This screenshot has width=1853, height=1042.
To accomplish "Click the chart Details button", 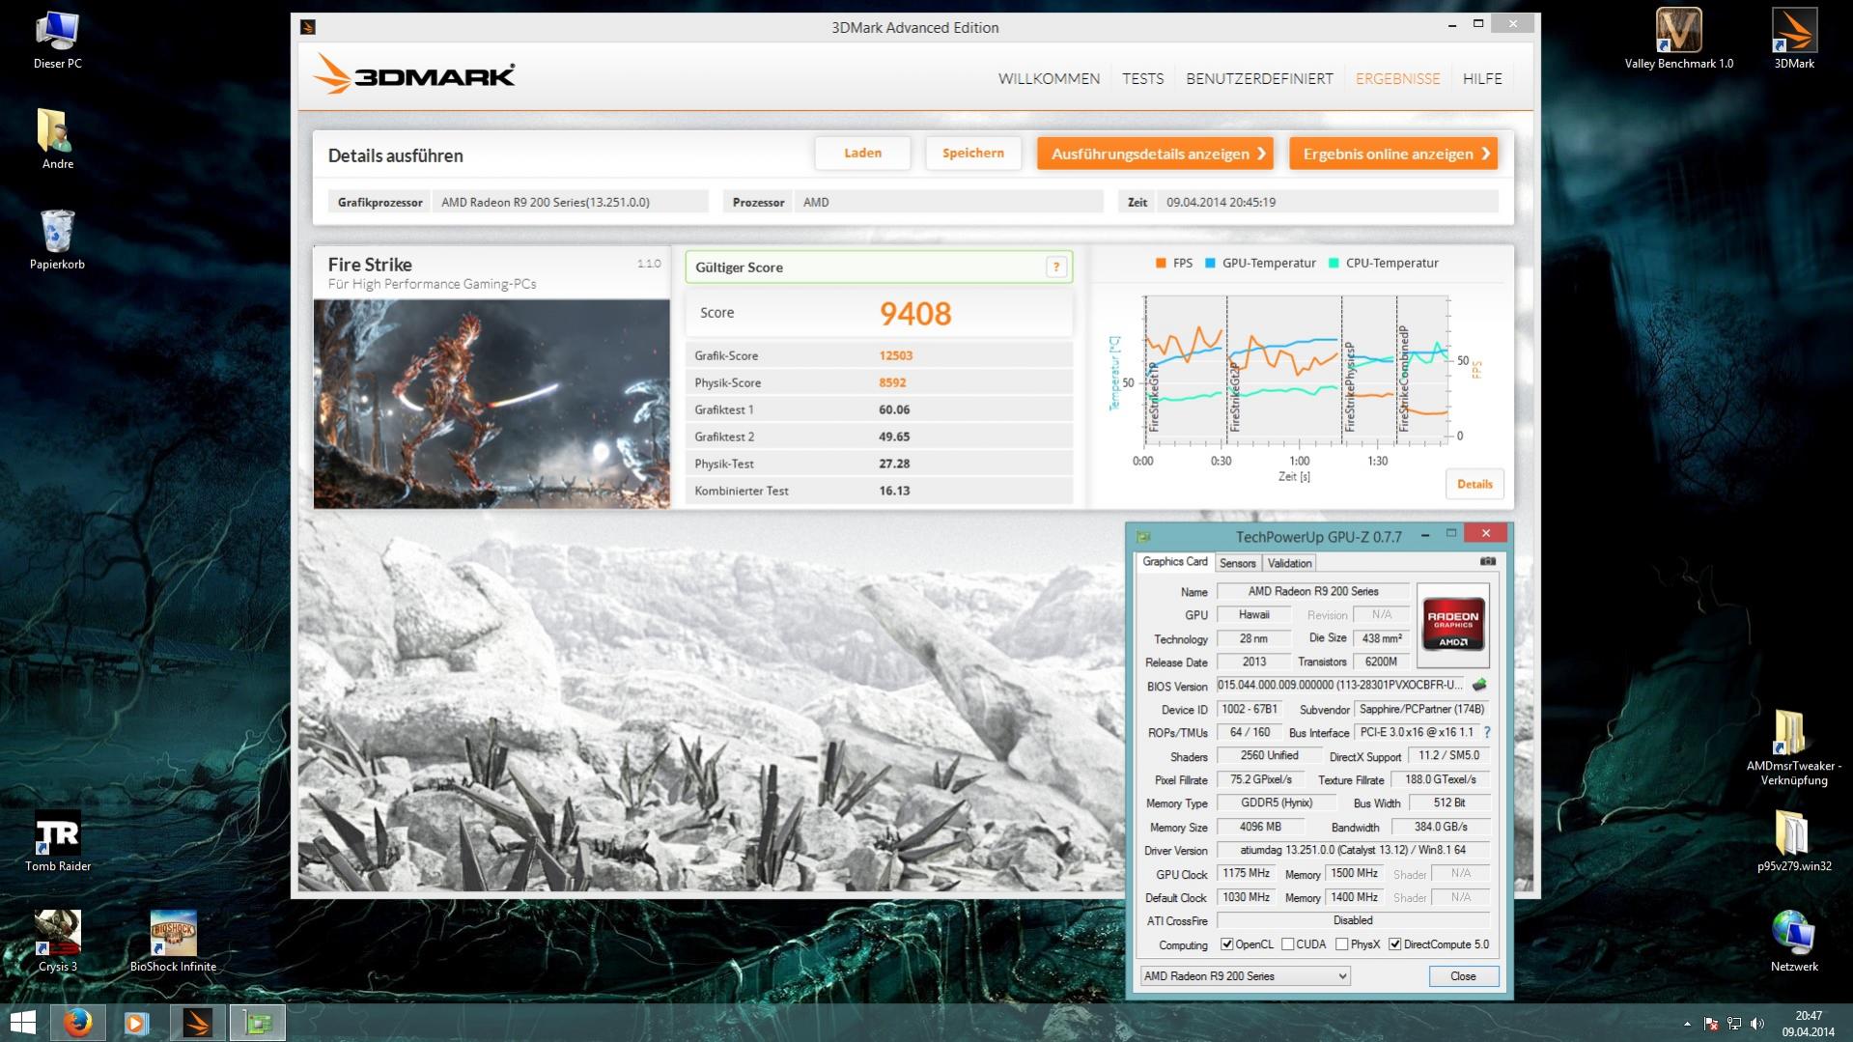I will click(1474, 484).
